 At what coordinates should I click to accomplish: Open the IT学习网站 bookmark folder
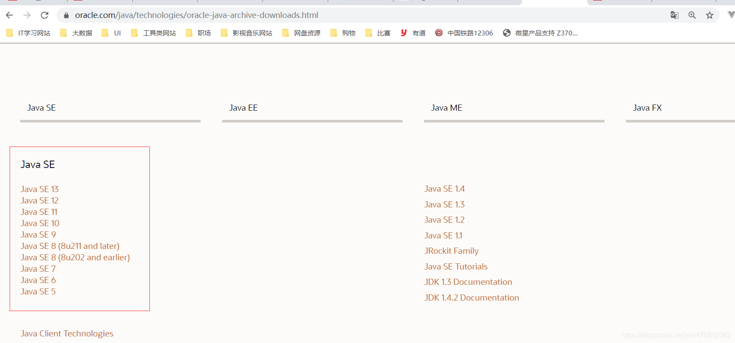(x=28, y=33)
